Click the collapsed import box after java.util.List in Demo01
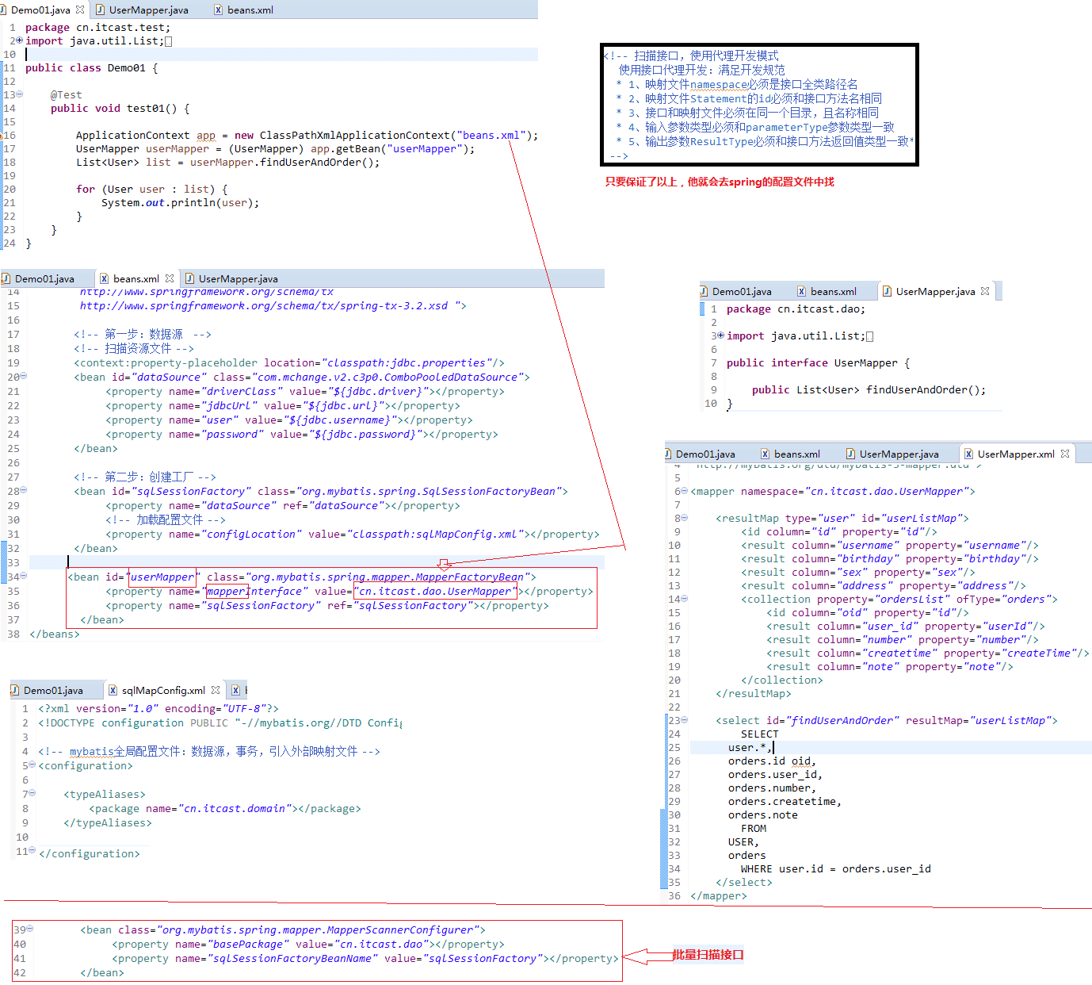This screenshot has width=1092, height=985. tap(168, 41)
